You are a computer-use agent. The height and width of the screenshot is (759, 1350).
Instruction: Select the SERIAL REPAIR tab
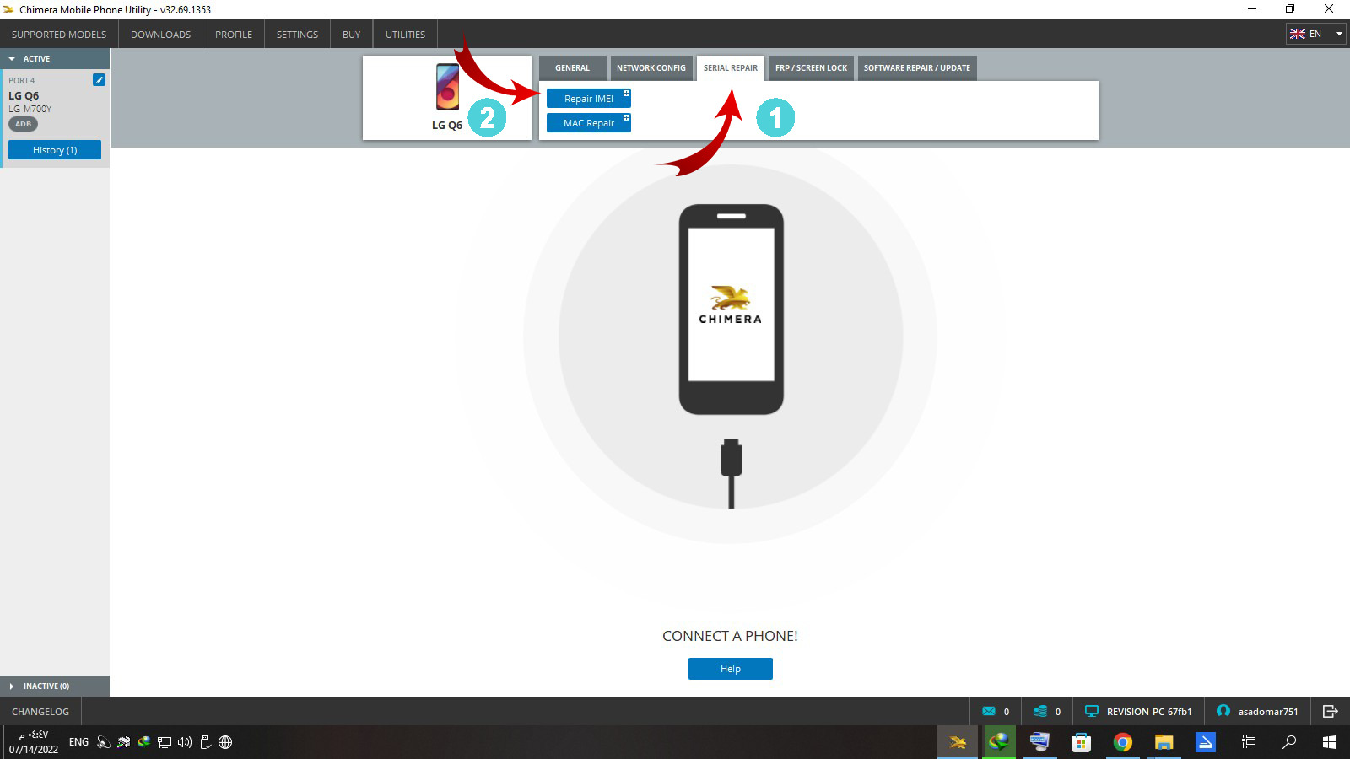coord(731,68)
